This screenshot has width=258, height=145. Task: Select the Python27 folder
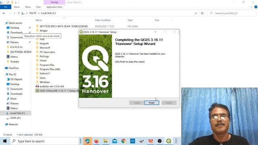click(45, 73)
